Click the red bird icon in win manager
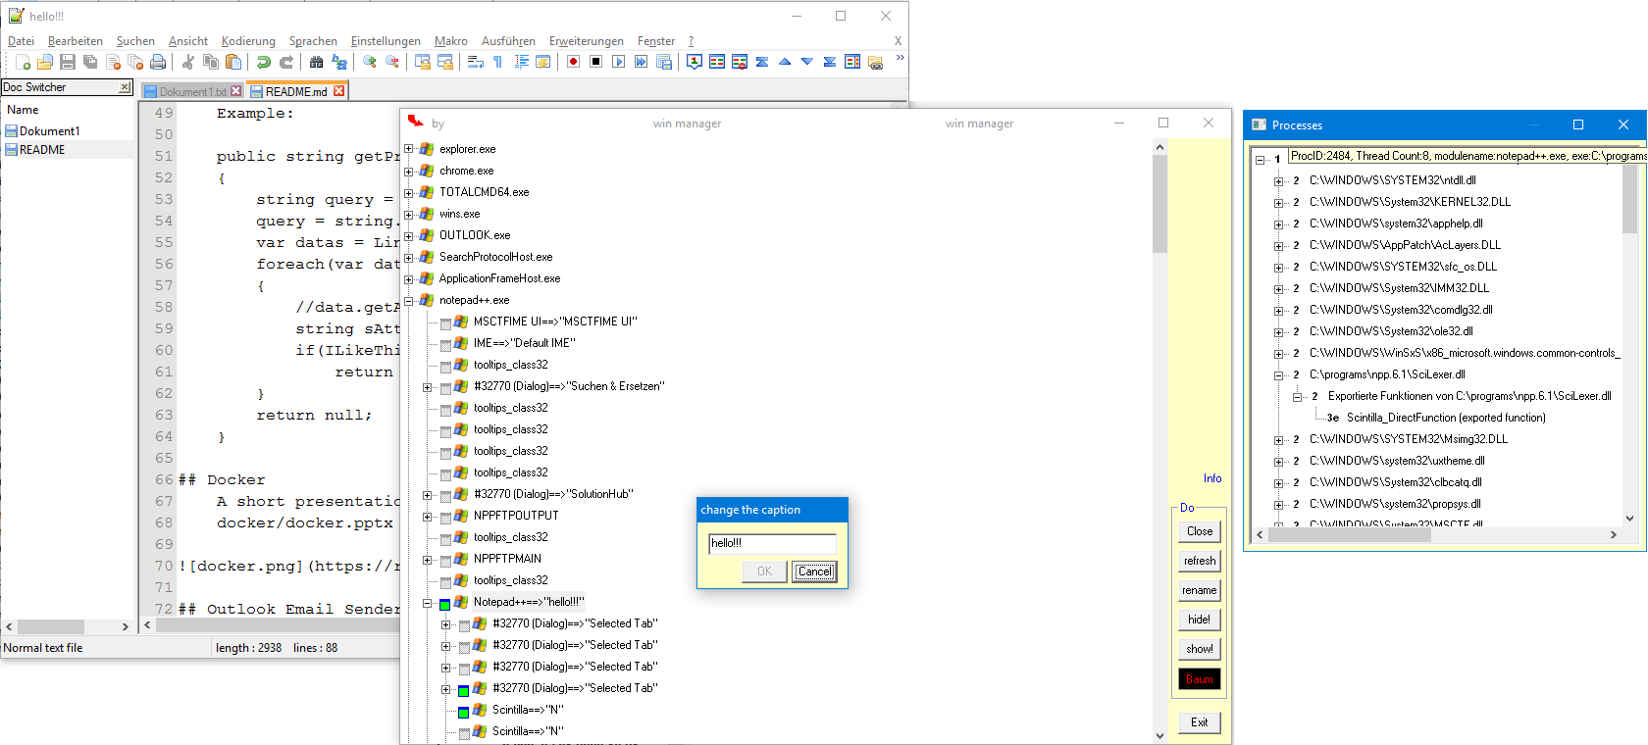The image size is (1648, 745). (416, 122)
